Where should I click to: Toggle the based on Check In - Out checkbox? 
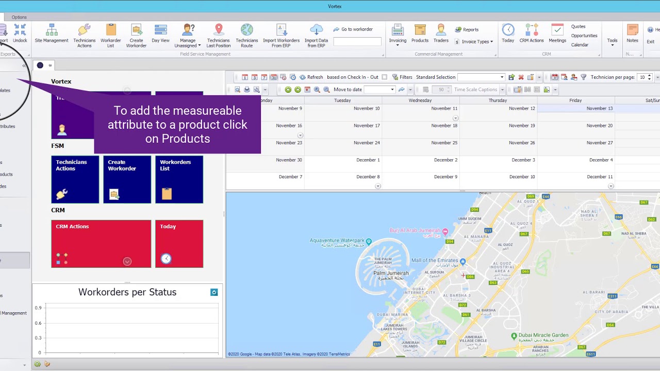click(384, 77)
